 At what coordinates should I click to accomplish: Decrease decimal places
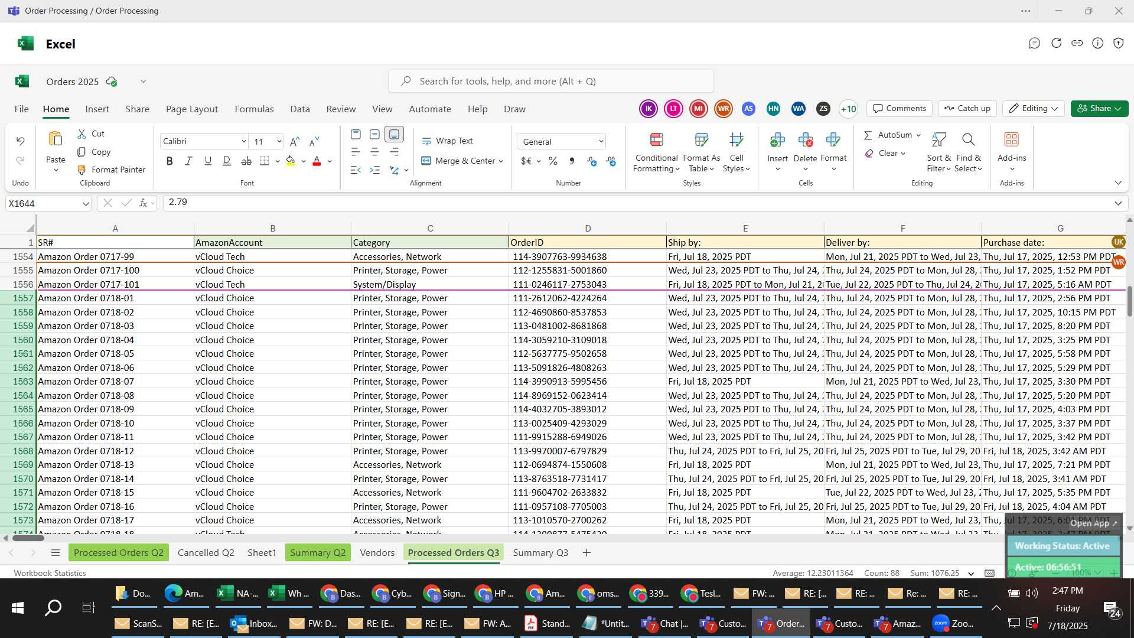point(611,161)
